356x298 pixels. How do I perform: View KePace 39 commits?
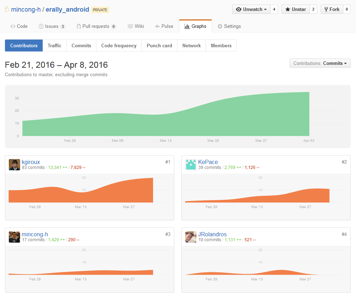pos(210,168)
